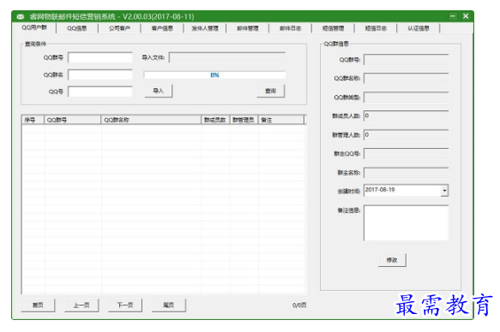Open the 短信管理 tab
The height and width of the screenshot is (332, 500).
point(334,28)
